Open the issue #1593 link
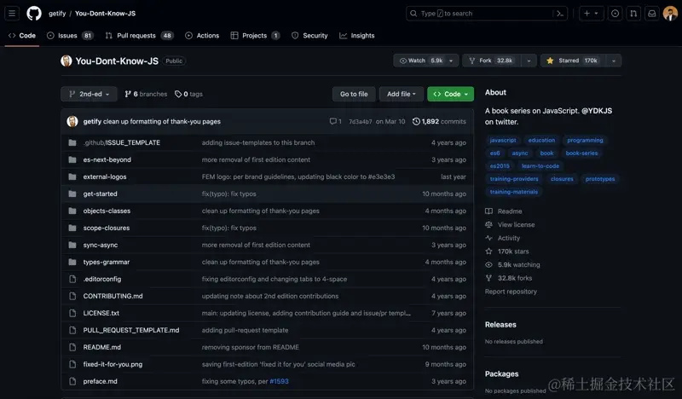Viewport: 682px width, 399px height. 279,381
